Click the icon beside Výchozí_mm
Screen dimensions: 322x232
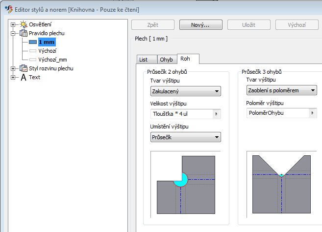click(x=33, y=59)
